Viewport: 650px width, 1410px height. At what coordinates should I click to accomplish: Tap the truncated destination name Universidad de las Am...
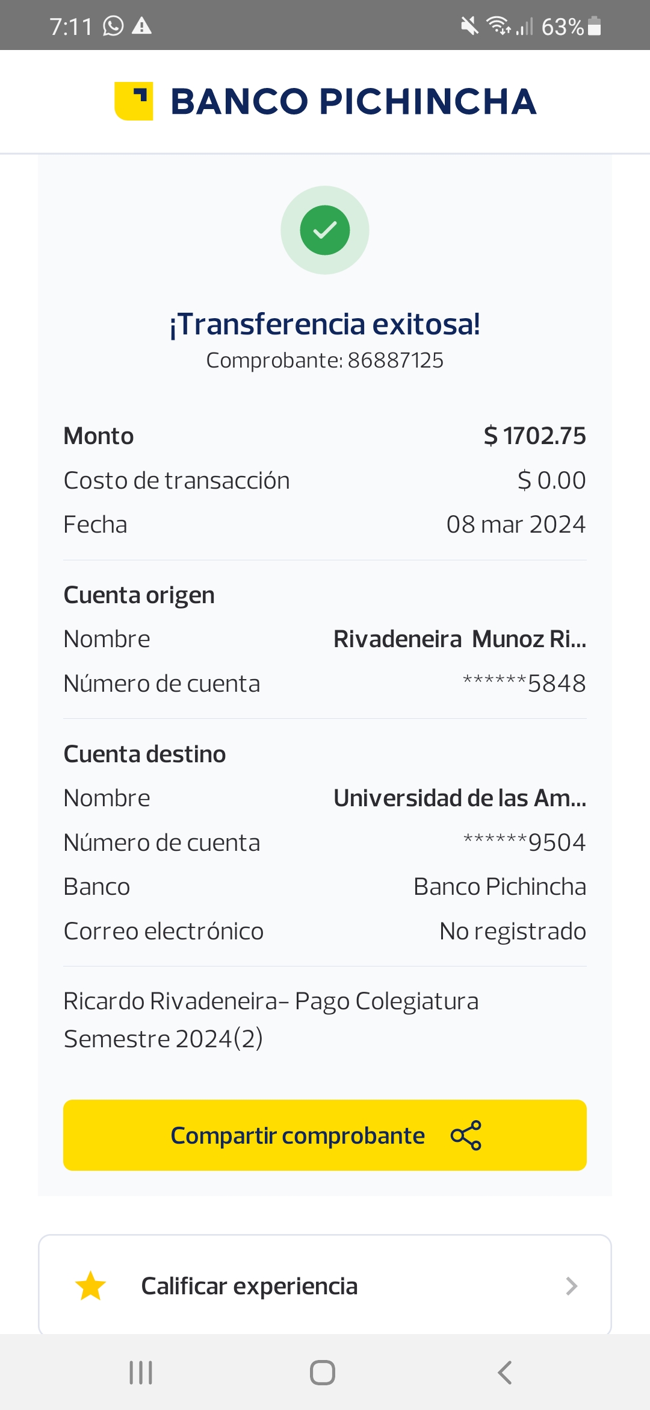[460, 798]
